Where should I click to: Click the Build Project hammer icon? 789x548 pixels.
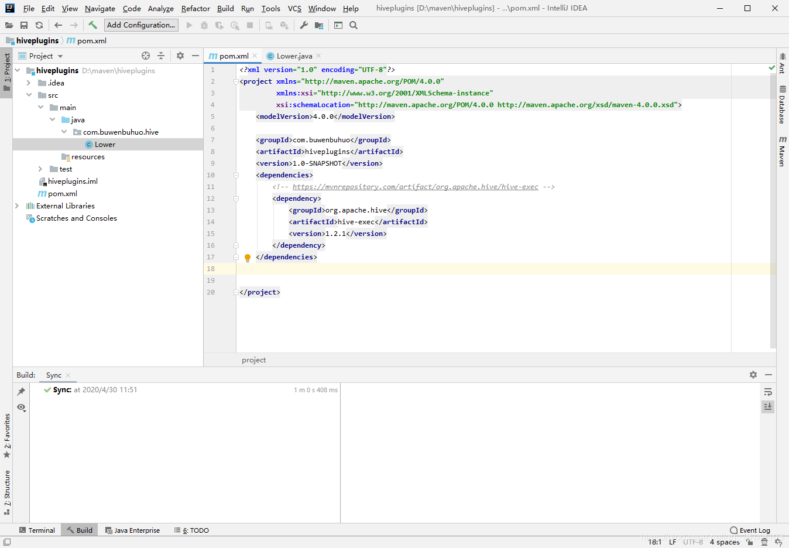tap(92, 25)
